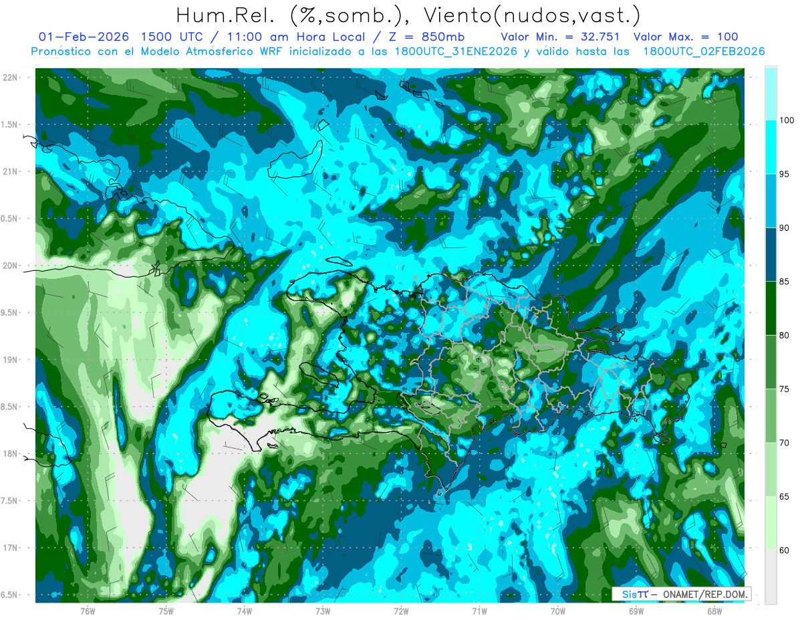Select the light green legend swatch between 65 and 70
The image size is (802, 620).
coord(771,470)
